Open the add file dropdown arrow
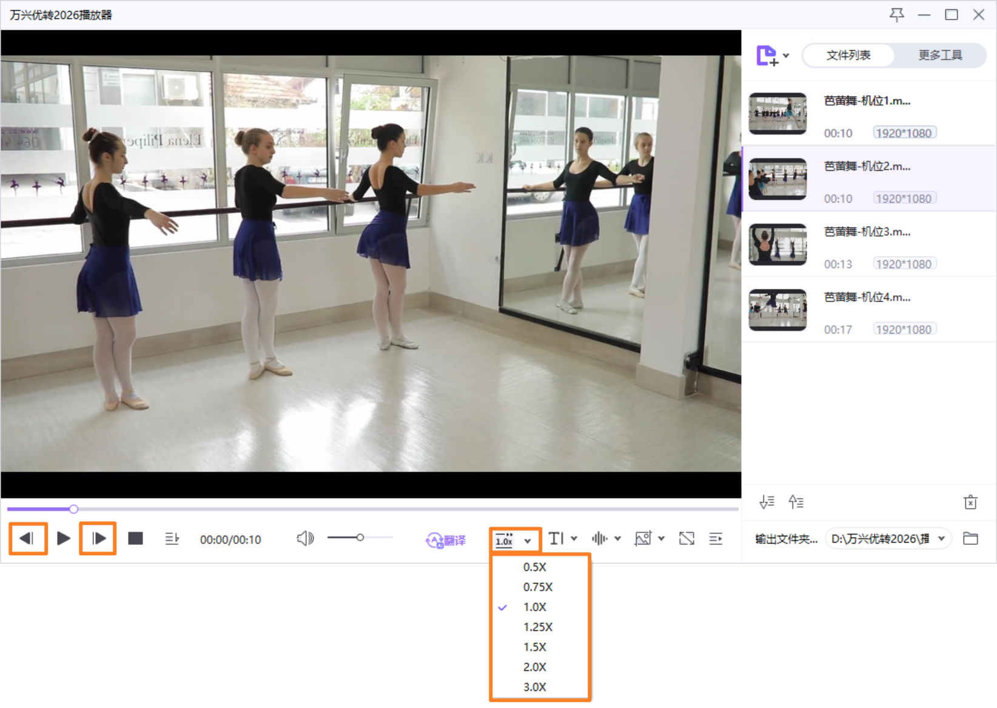 click(786, 56)
